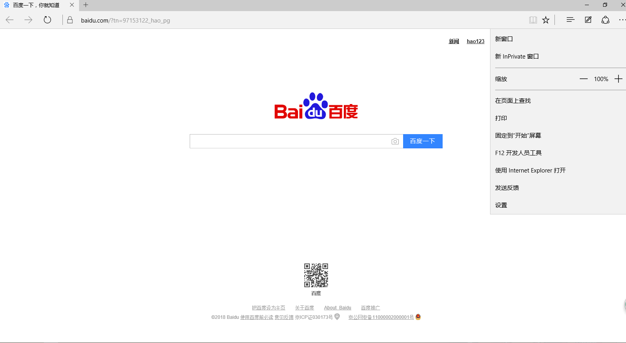
Task: Click the police badge icon in footer
Action: pos(418,317)
